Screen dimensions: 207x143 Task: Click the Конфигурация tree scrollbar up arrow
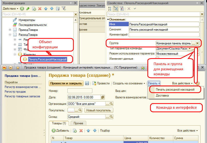(x=75, y=20)
